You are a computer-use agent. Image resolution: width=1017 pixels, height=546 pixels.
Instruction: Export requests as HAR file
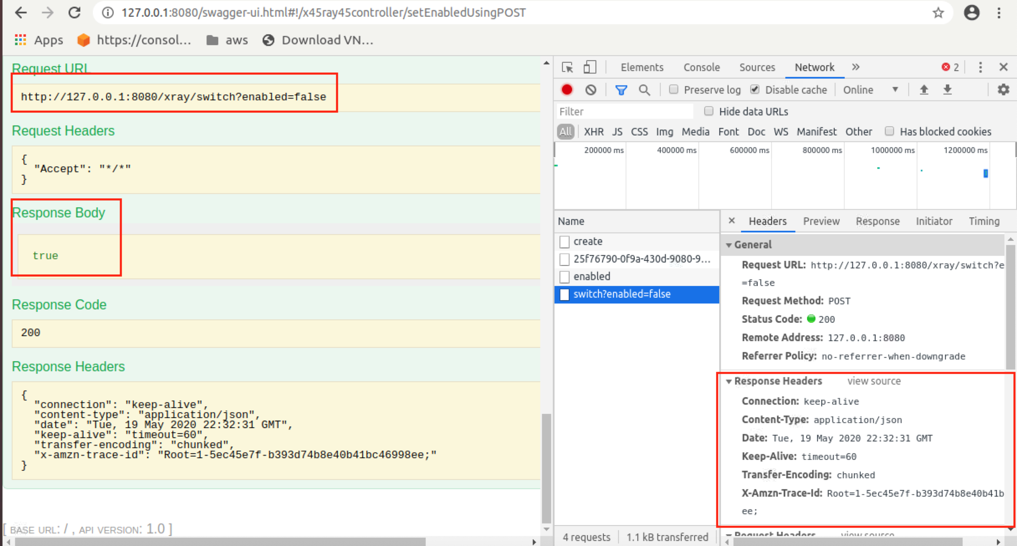[947, 89]
